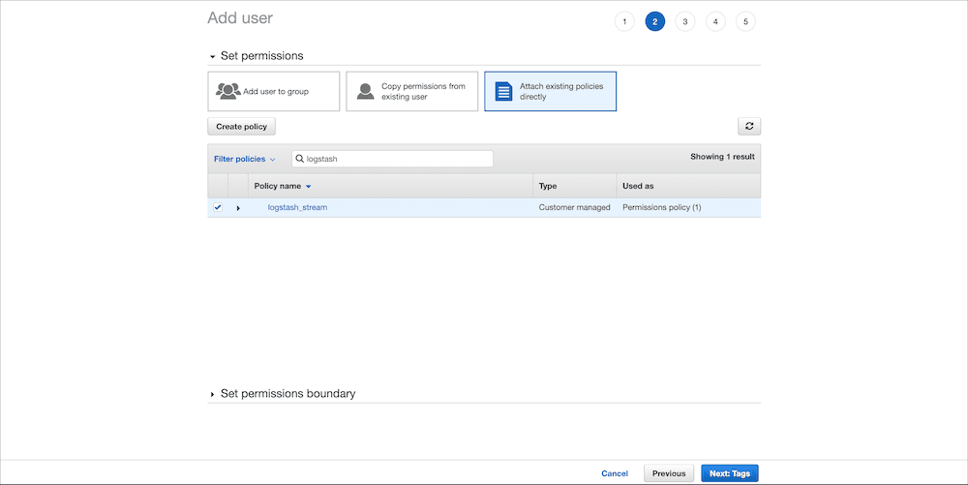Image resolution: width=968 pixels, height=485 pixels.
Task: Select the Add user to group option
Action: [x=274, y=91]
